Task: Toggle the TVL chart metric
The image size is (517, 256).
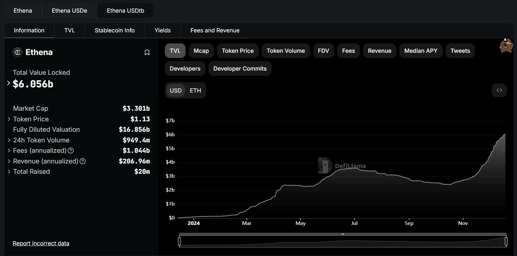Action: click(x=175, y=51)
